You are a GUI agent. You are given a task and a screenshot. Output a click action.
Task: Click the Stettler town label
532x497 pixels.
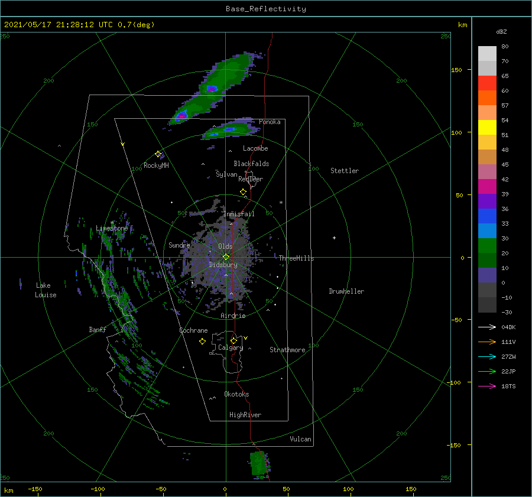(x=345, y=171)
